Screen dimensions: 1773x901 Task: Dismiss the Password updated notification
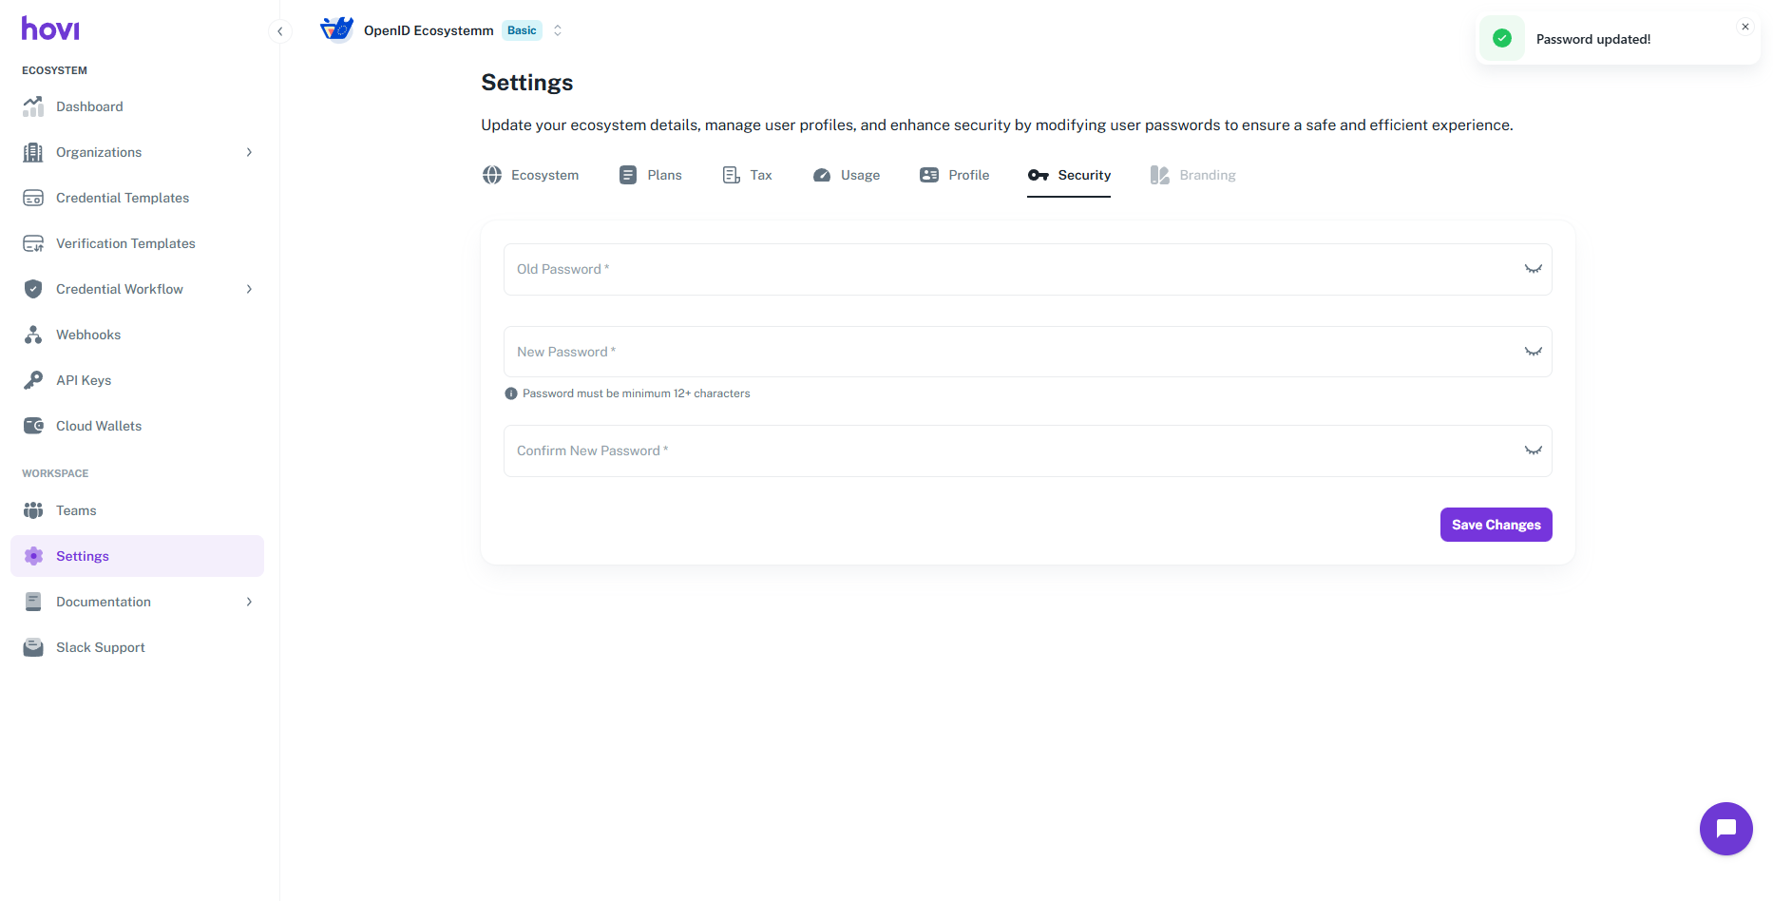tap(1744, 27)
